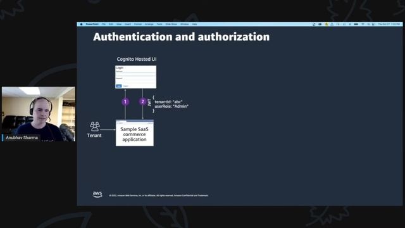The height and width of the screenshot is (228, 405).
Task: Click the yellow highlighted menu bar icon
Action: tap(327, 24)
